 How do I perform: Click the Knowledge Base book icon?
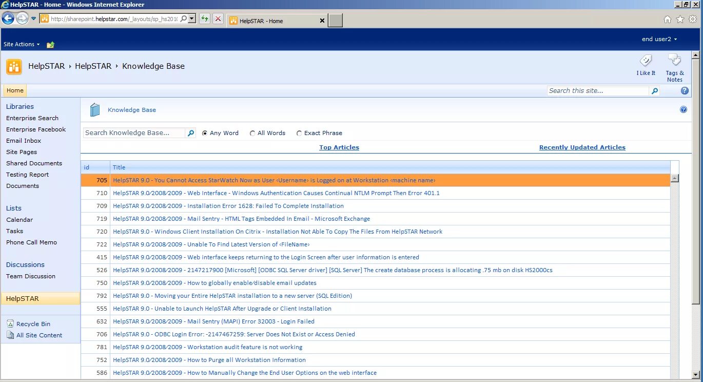(95, 110)
